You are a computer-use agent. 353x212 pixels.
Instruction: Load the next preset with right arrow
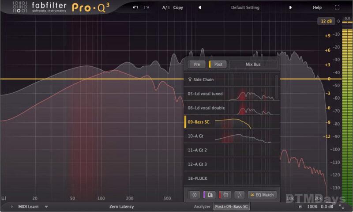(290, 8)
